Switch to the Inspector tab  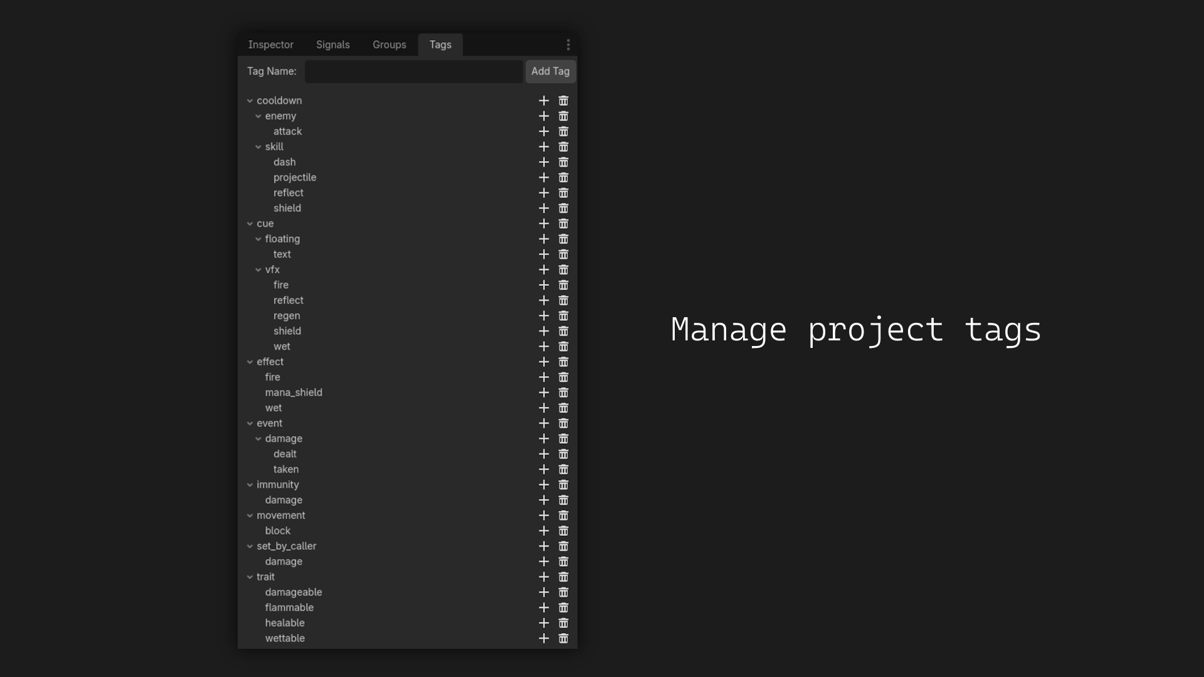(271, 45)
